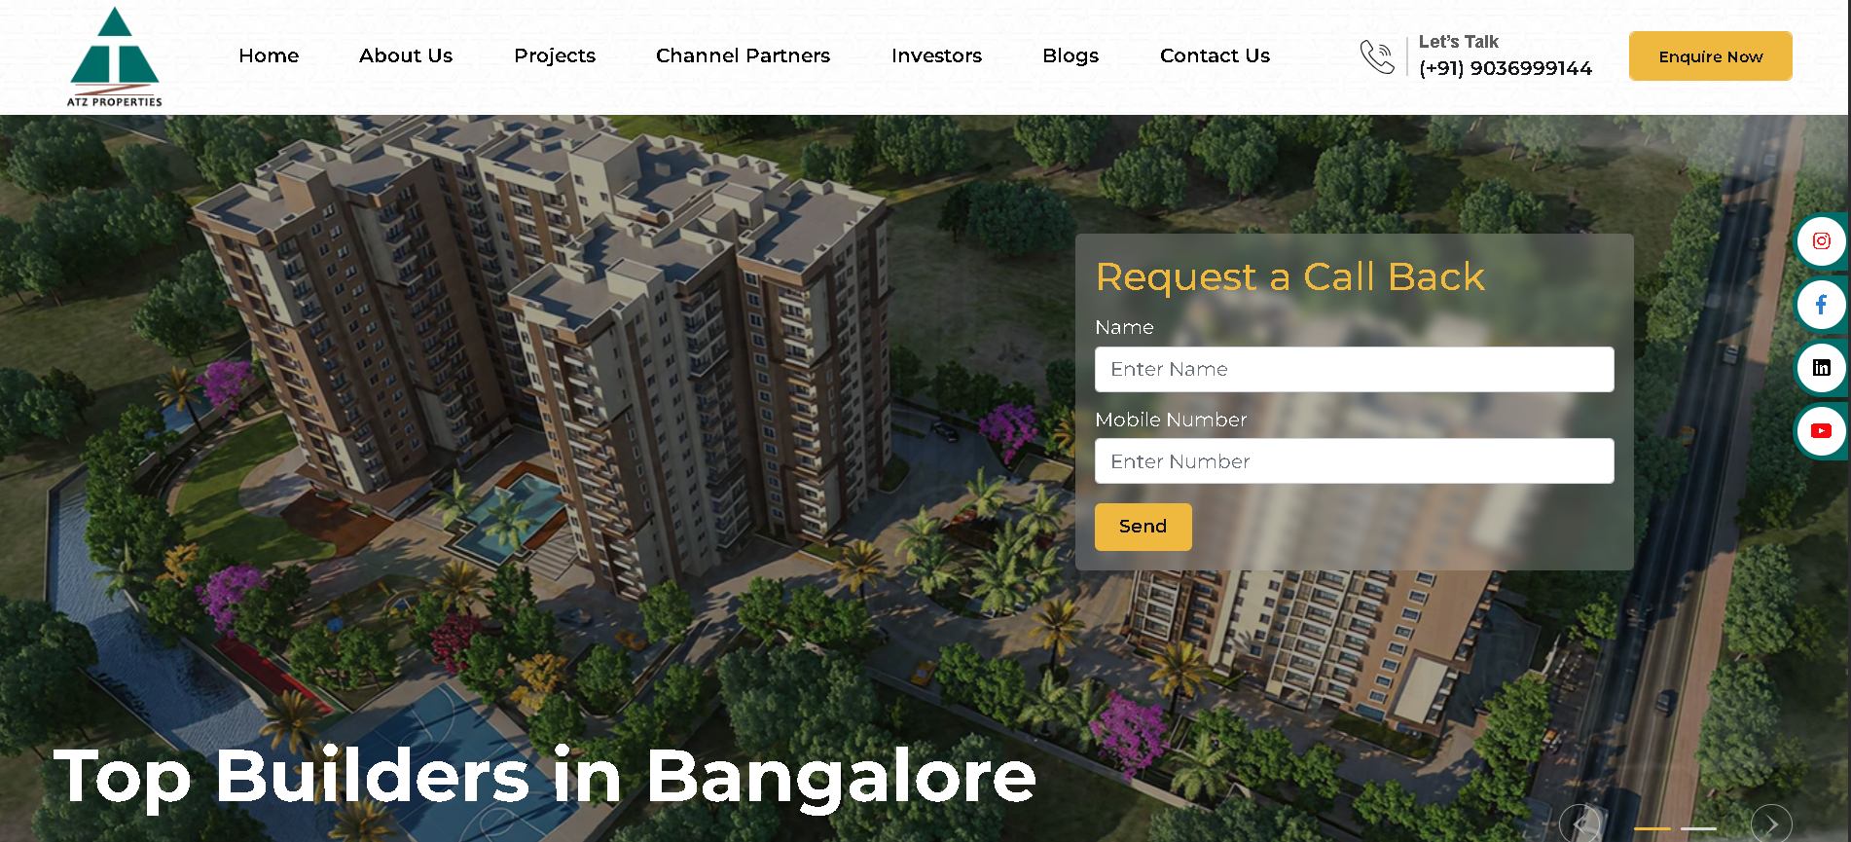Click the phone handset icon
1851x842 pixels.
pyautogui.click(x=1377, y=56)
